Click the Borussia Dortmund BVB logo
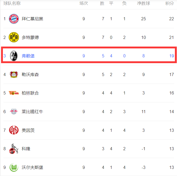Image resolution: width=177 pixels, height=176 pixels. point(14,37)
